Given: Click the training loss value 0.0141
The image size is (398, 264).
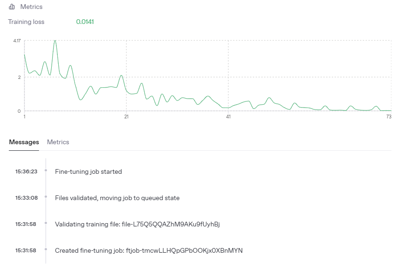Looking at the screenshot, I should pos(85,22).
